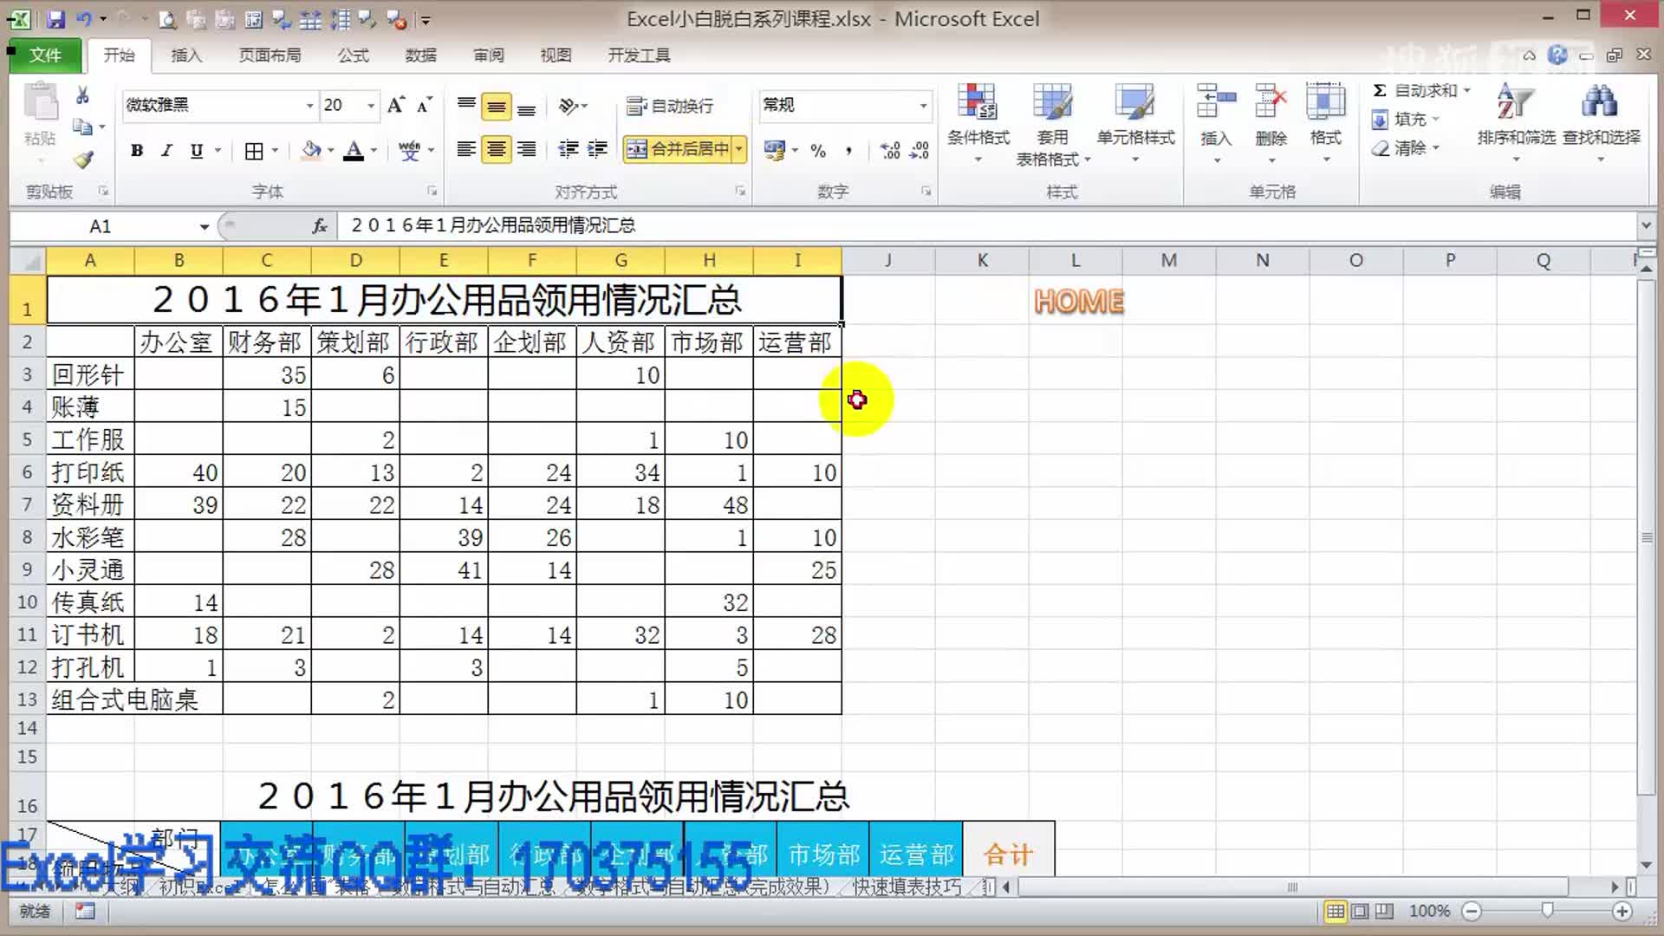Click the AutoSum sigma icon
1664x936 pixels.
pyautogui.click(x=1379, y=90)
